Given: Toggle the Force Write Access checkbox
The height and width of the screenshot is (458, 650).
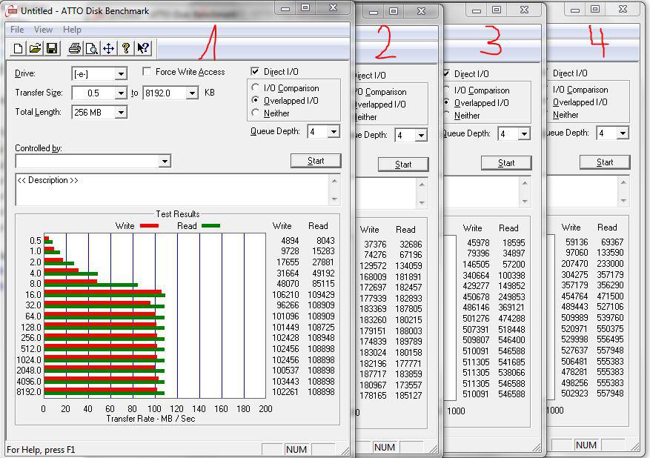Looking at the screenshot, I should 147,72.
